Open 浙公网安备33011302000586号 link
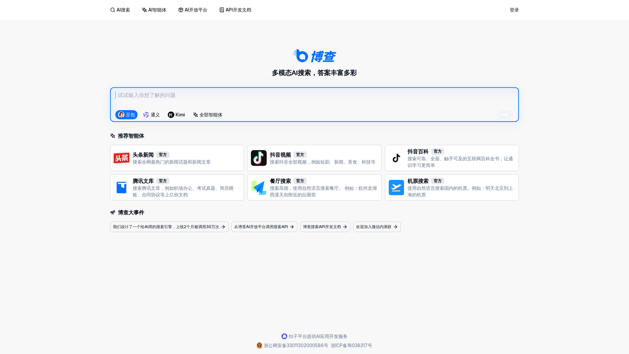 (296, 345)
